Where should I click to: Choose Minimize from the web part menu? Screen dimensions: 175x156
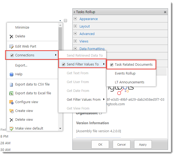22,28
